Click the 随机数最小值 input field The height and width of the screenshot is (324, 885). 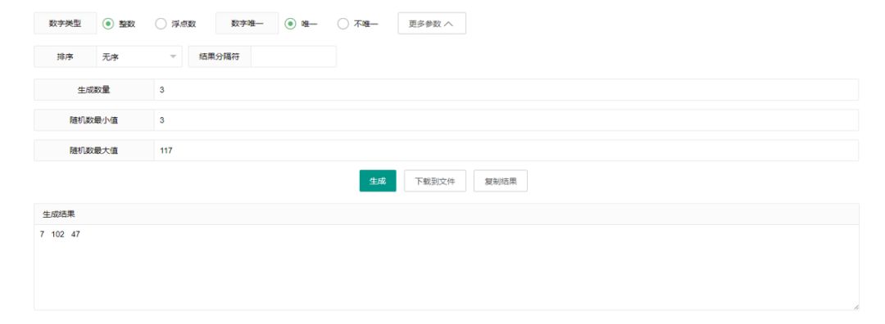[506, 120]
